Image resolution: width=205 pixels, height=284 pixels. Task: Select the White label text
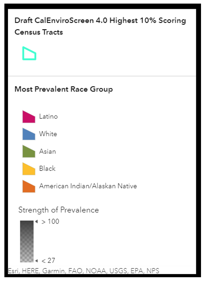pos(48,134)
